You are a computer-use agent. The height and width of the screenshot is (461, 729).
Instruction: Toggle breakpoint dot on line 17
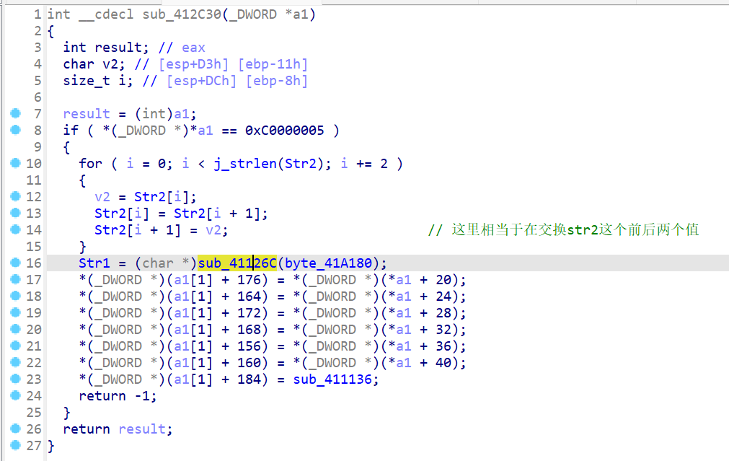[15, 279]
